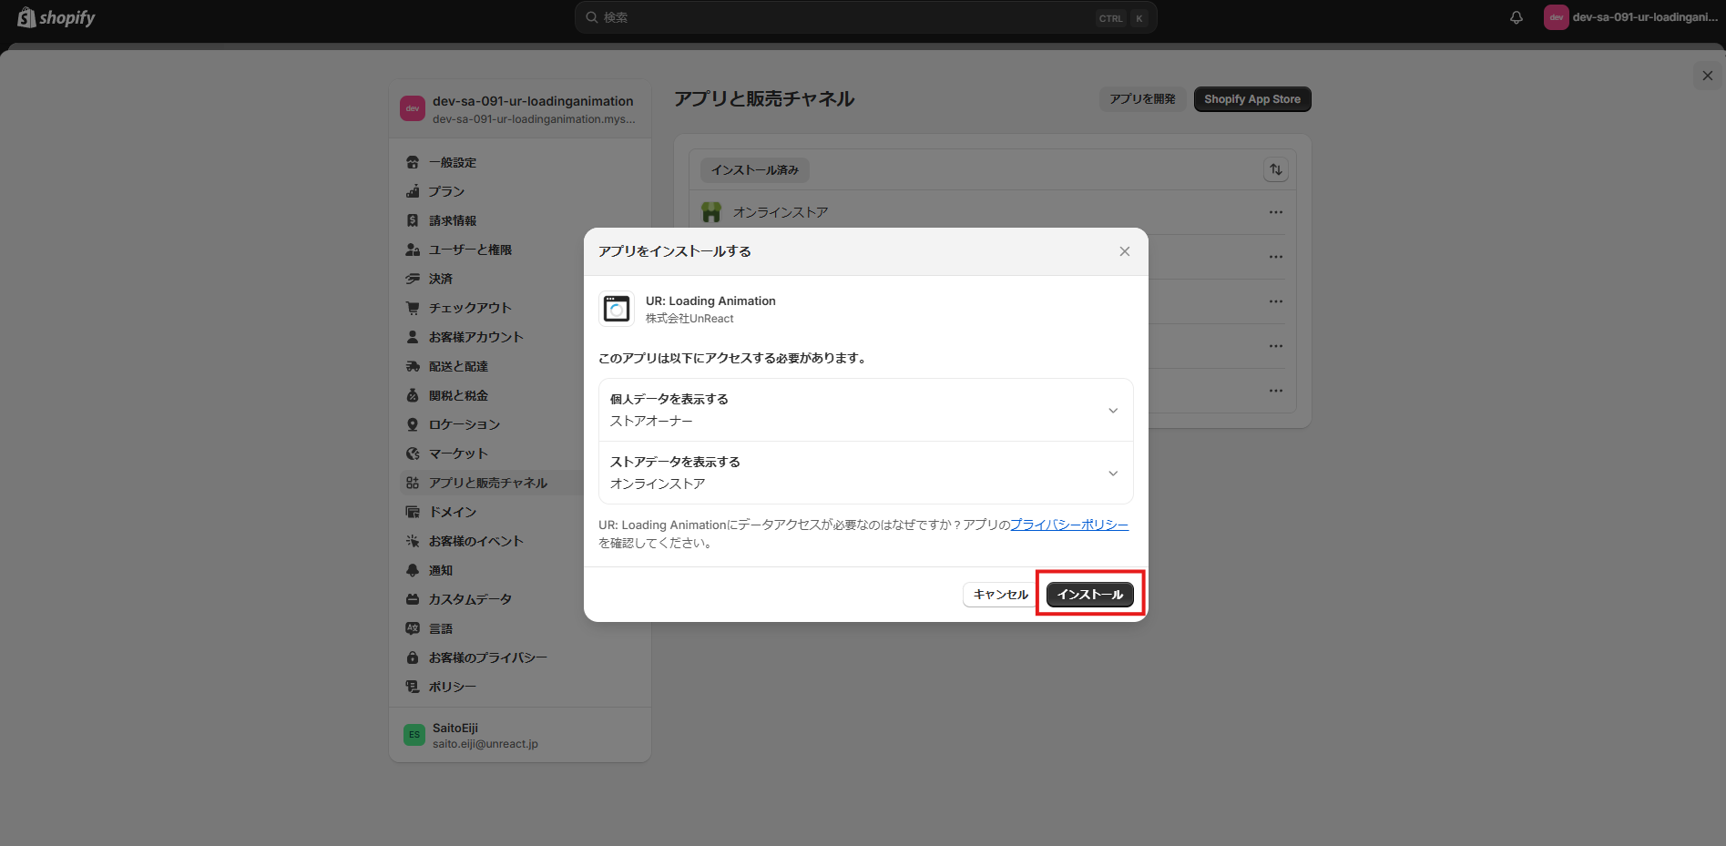
Task: Open the プライバシーポリシー link
Action: (x=1068, y=525)
